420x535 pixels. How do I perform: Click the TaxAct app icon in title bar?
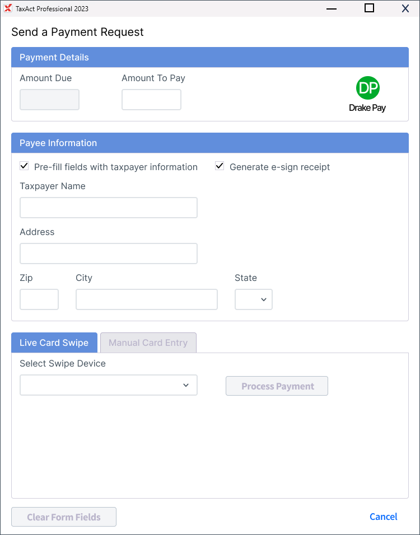(8, 8)
